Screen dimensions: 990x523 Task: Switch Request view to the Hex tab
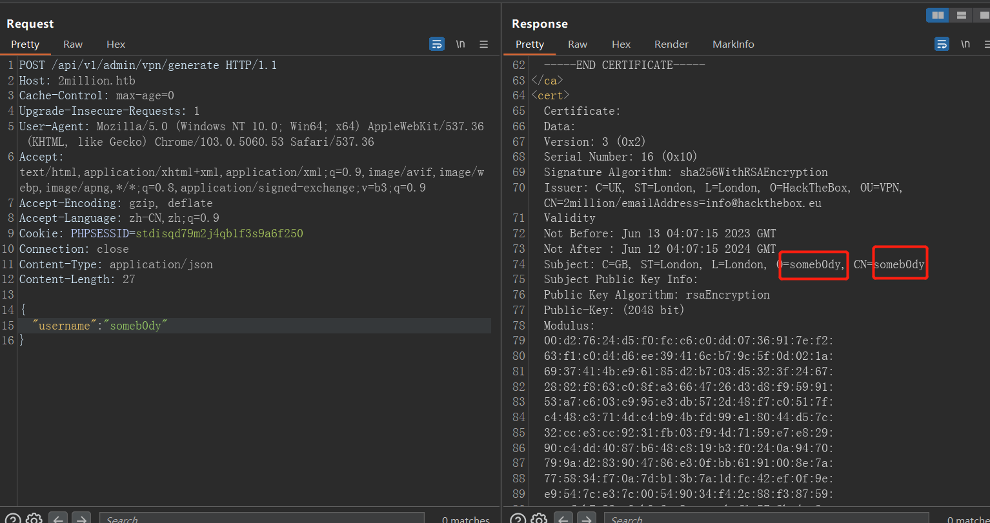pyautogui.click(x=116, y=44)
